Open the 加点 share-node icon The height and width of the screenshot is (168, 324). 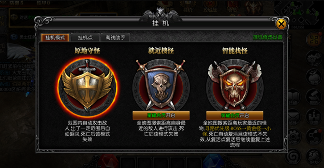pyautogui.click(x=314, y=136)
